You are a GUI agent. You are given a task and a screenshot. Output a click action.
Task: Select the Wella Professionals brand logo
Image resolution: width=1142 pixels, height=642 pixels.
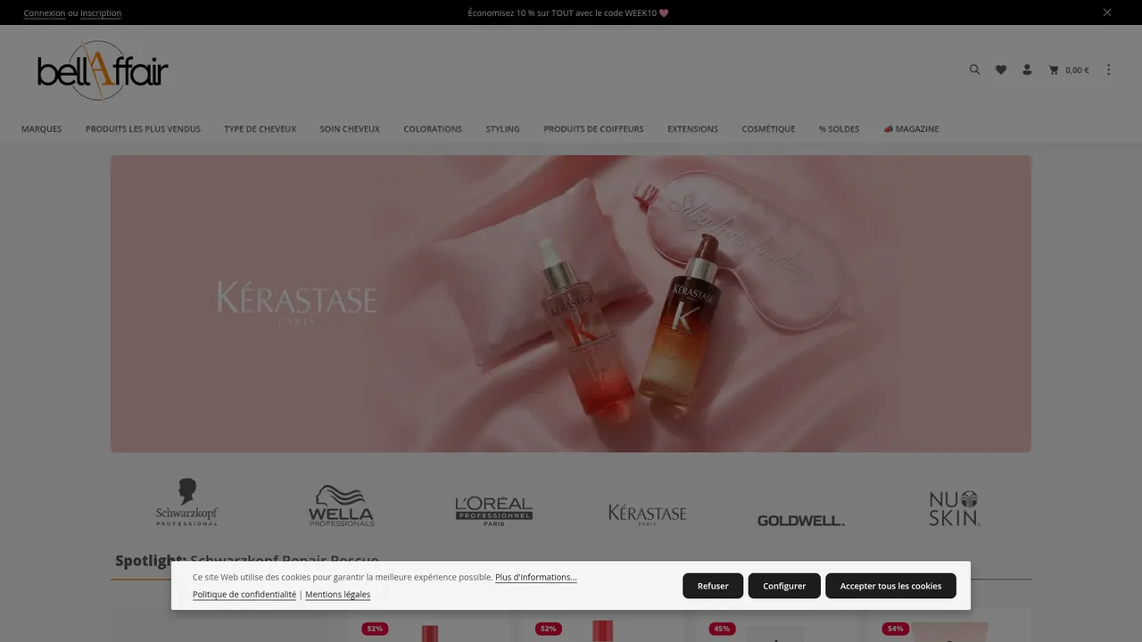coord(341,506)
